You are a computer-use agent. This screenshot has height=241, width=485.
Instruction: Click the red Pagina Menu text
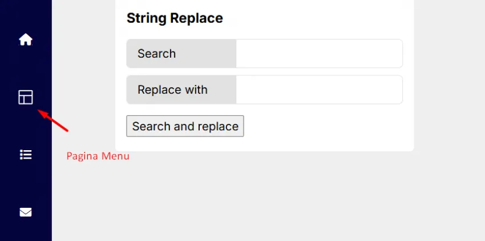98,156
